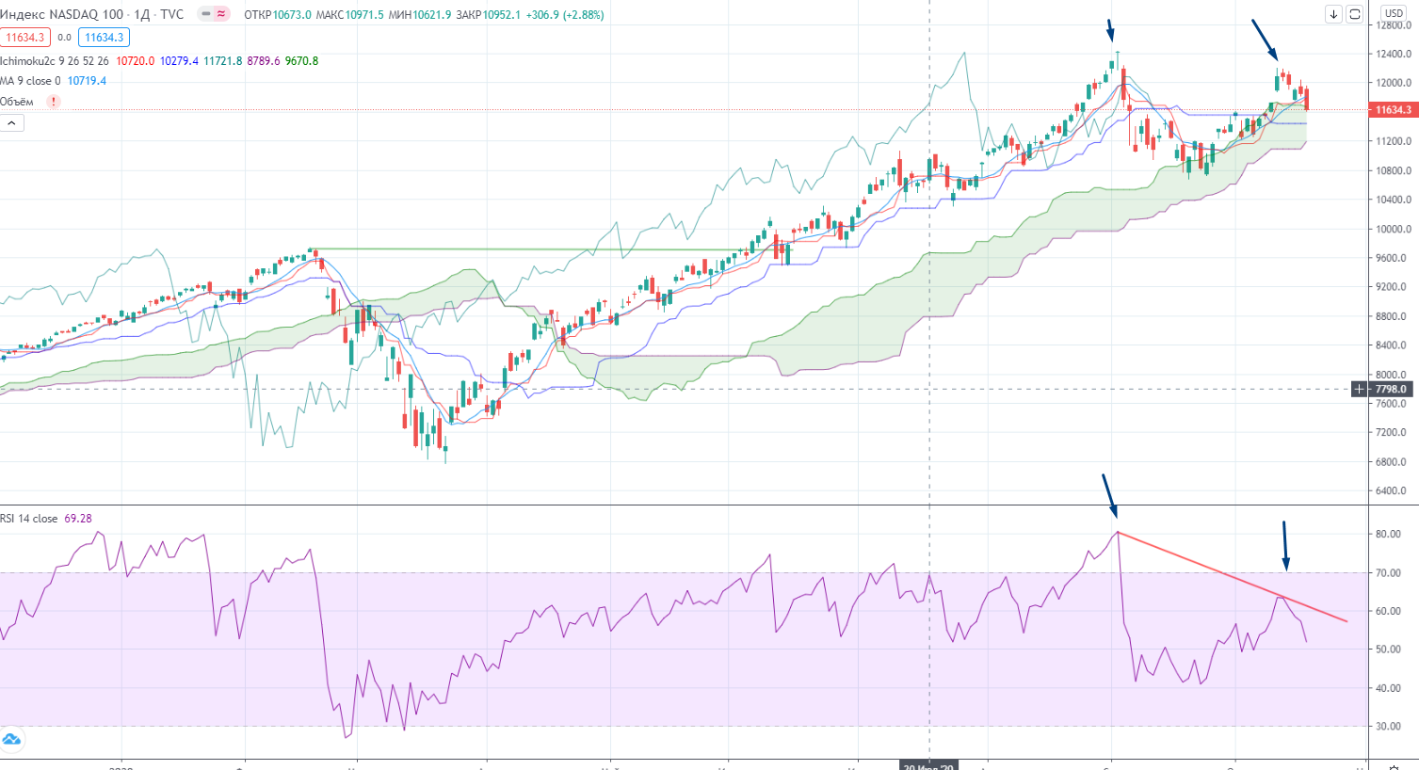Select the RSI 14 close indicator label

pyautogui.click(x=28, y=519)
